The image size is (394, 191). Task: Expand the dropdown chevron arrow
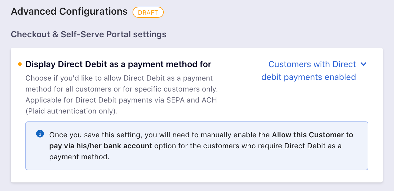[x=363, y=64]
